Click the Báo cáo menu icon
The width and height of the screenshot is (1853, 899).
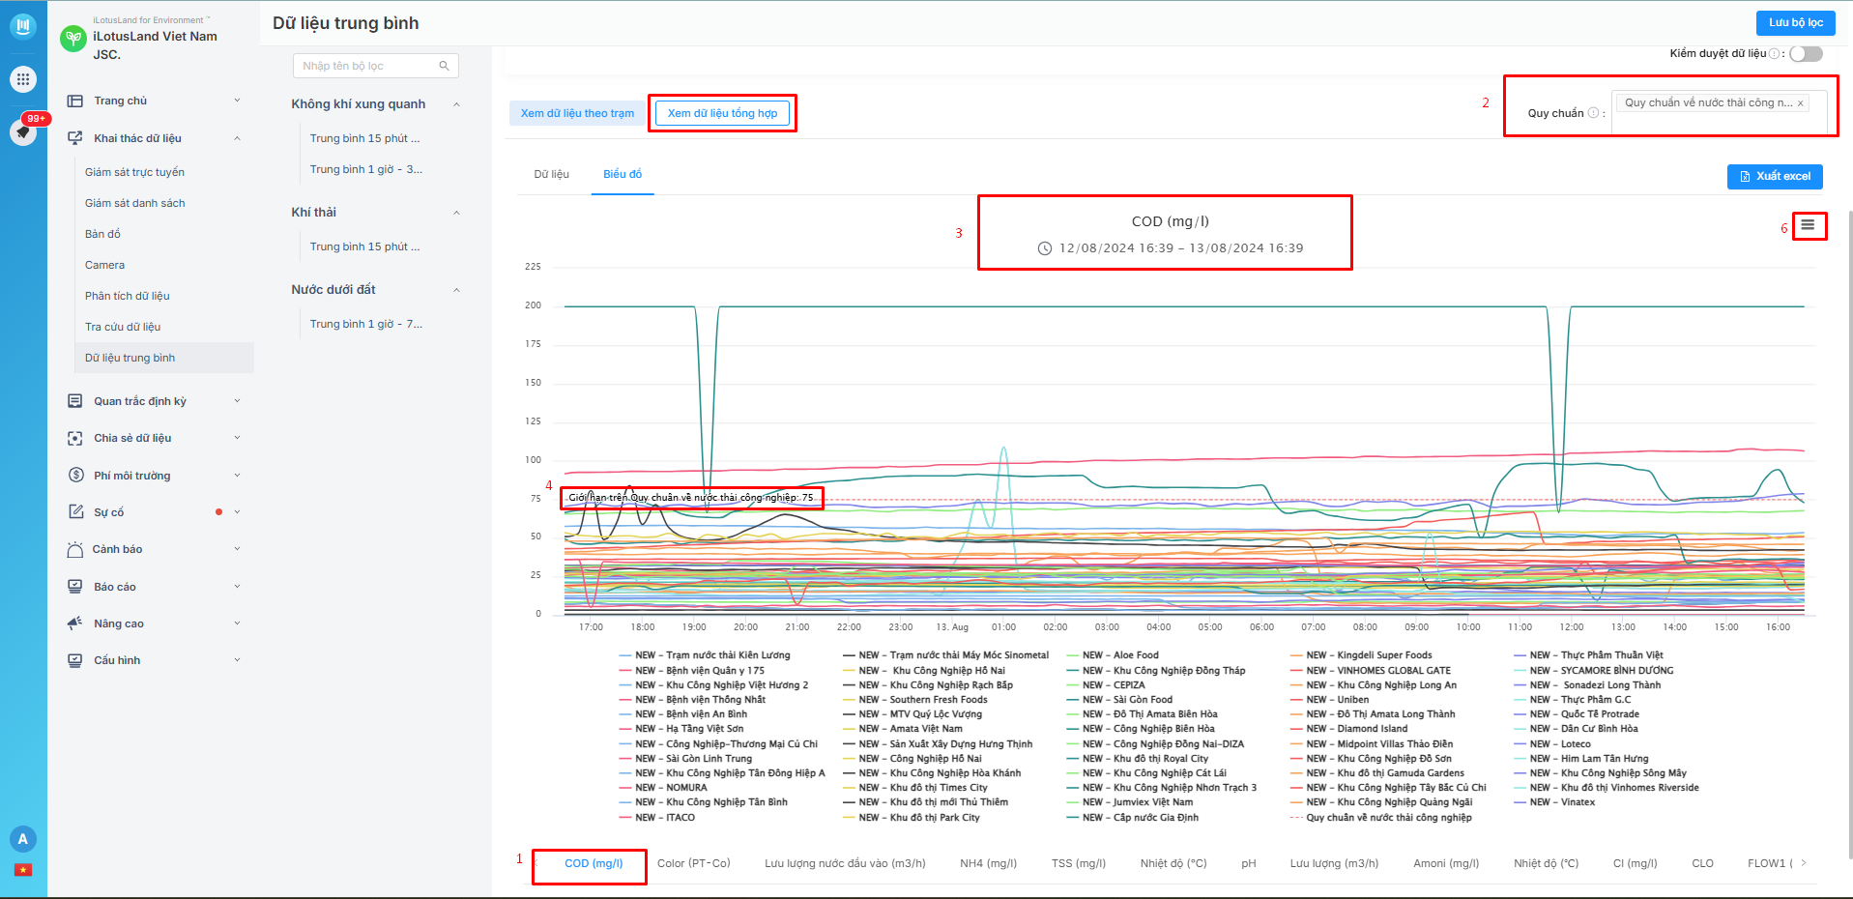point(74,587)
